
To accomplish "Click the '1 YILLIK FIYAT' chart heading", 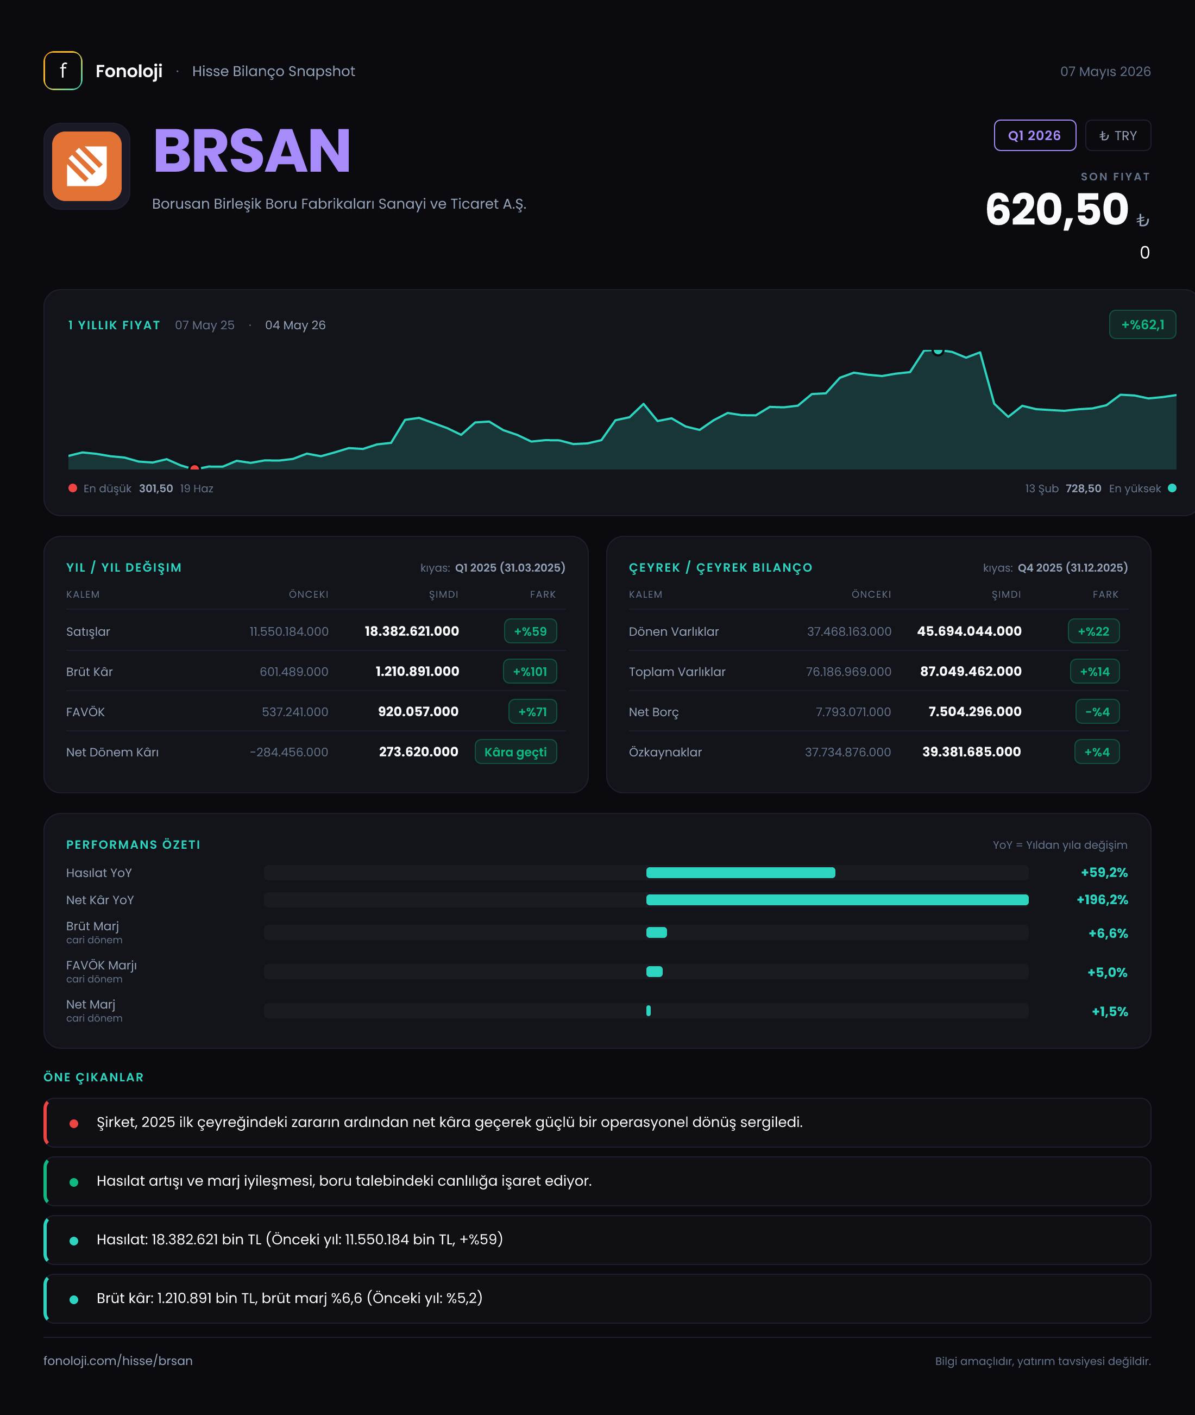I will [x=115, y=325].
